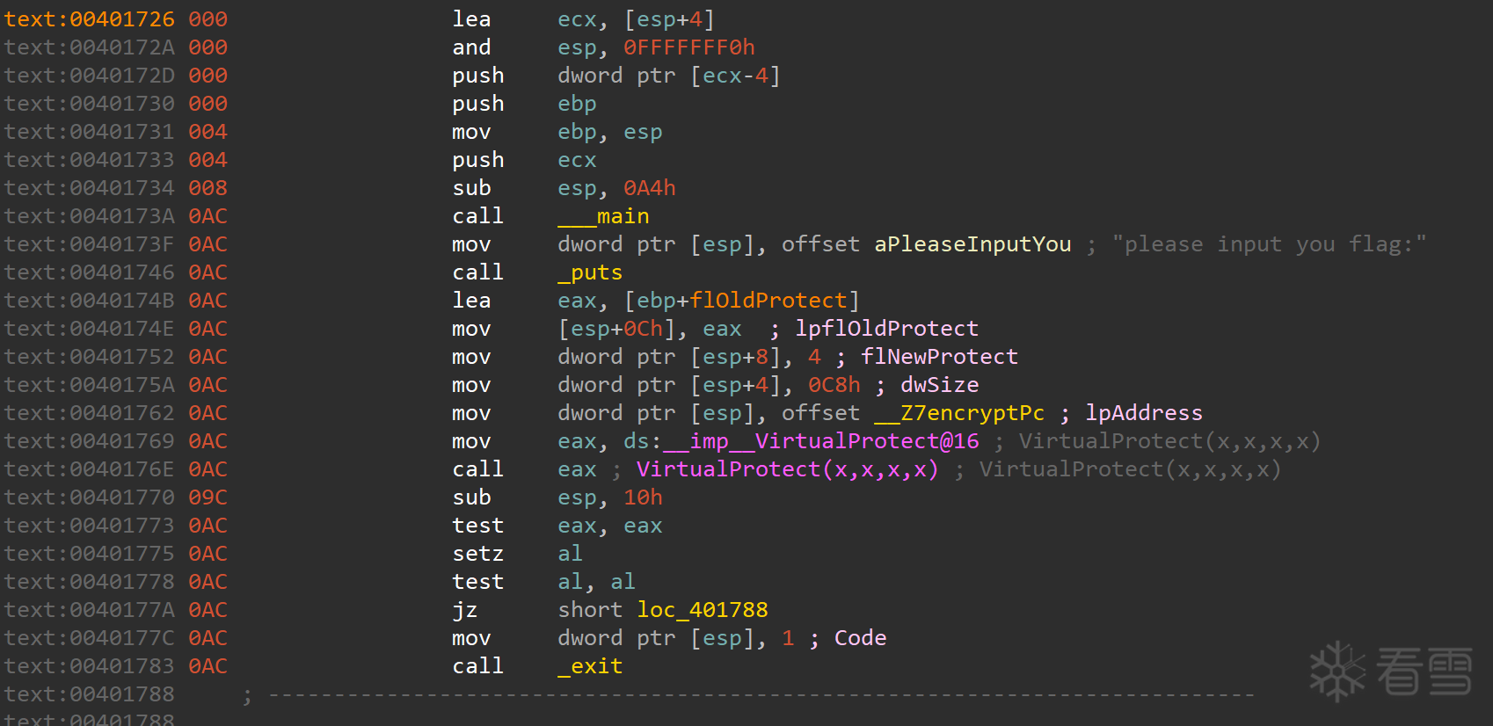Select the _exit function name
The height and width of the screenshot is (726, 1493).
[590, 666]
